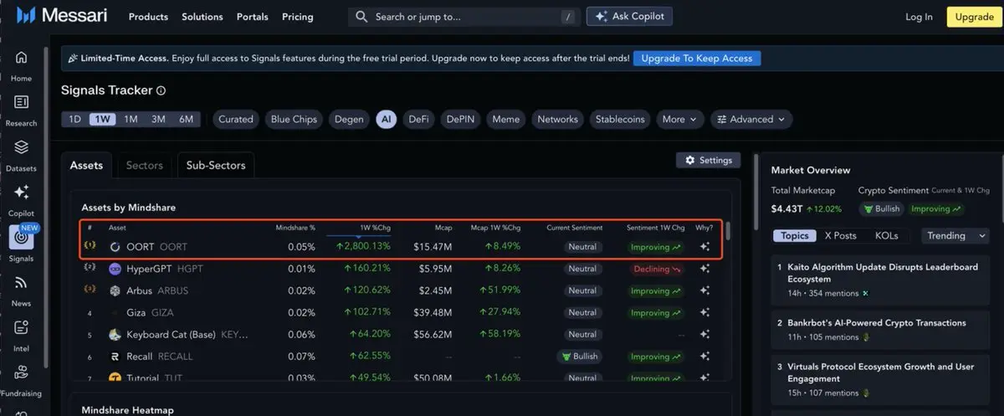Select the 1D timeframe
Viewport: 1004px width, 416px height.
[x=74, y=119]
